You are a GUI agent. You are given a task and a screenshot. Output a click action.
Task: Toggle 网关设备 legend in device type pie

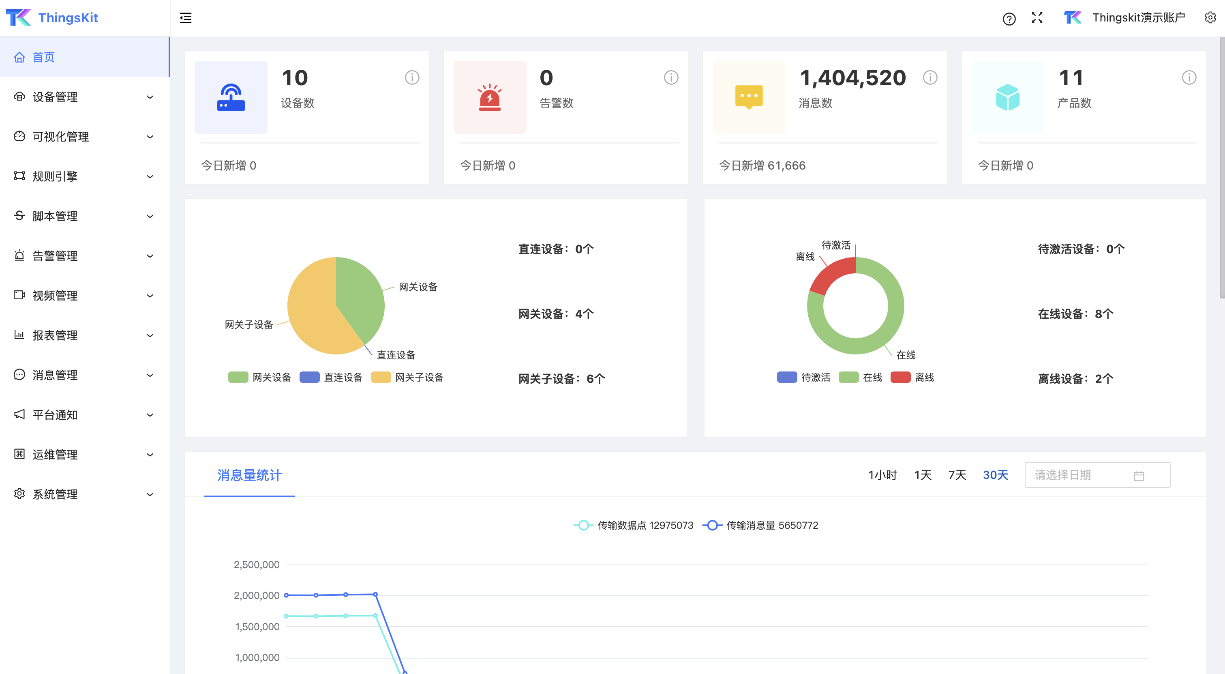tap(260, 377)
